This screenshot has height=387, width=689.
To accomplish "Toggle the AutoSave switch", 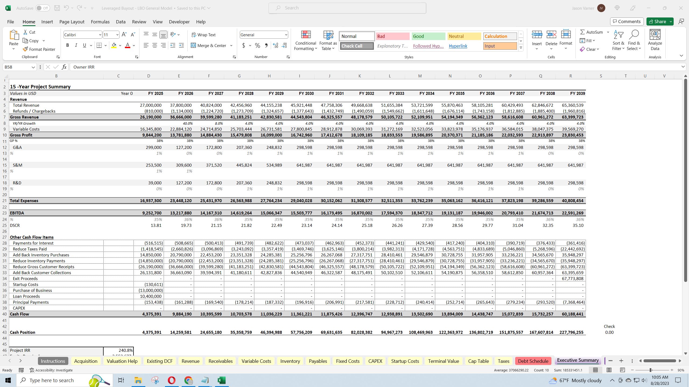I will pos(43,8).
